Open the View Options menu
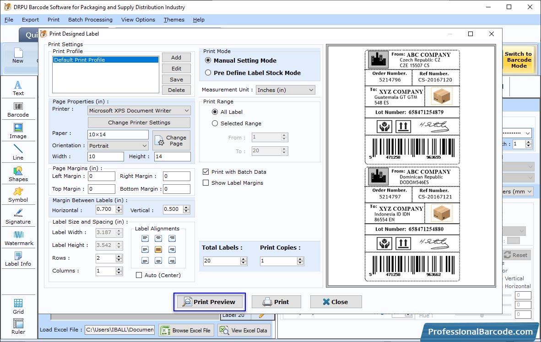This screenshot has height=342, width=541. pyautogui.click(x=138, y=20)
